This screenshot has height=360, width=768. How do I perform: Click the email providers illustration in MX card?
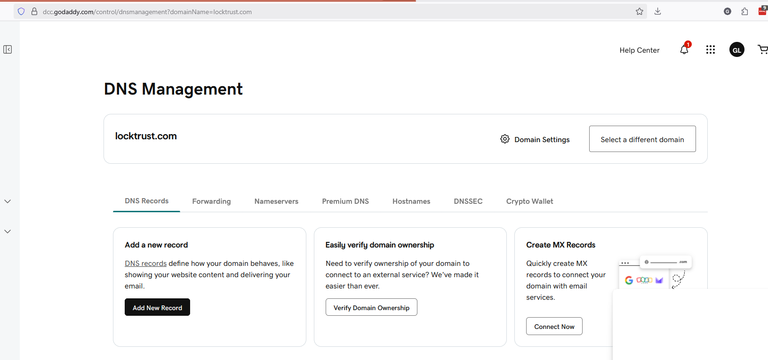click(x=656, y=273)
